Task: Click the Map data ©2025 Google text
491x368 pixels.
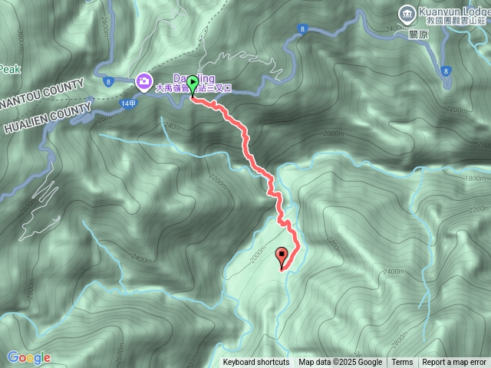Action: tap(341, 363)
